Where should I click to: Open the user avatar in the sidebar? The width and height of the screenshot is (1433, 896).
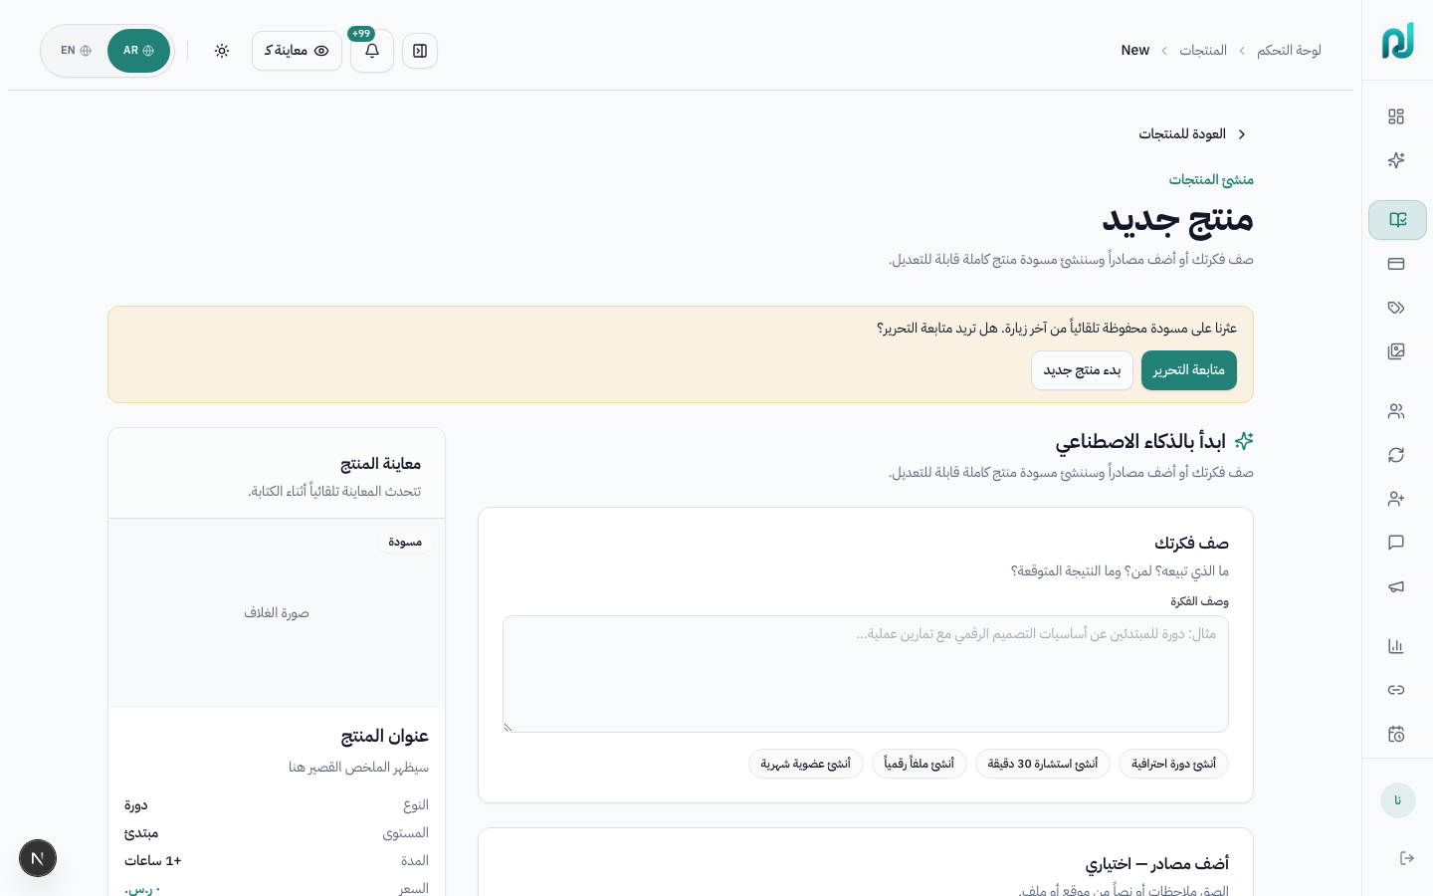point(1397,800)
